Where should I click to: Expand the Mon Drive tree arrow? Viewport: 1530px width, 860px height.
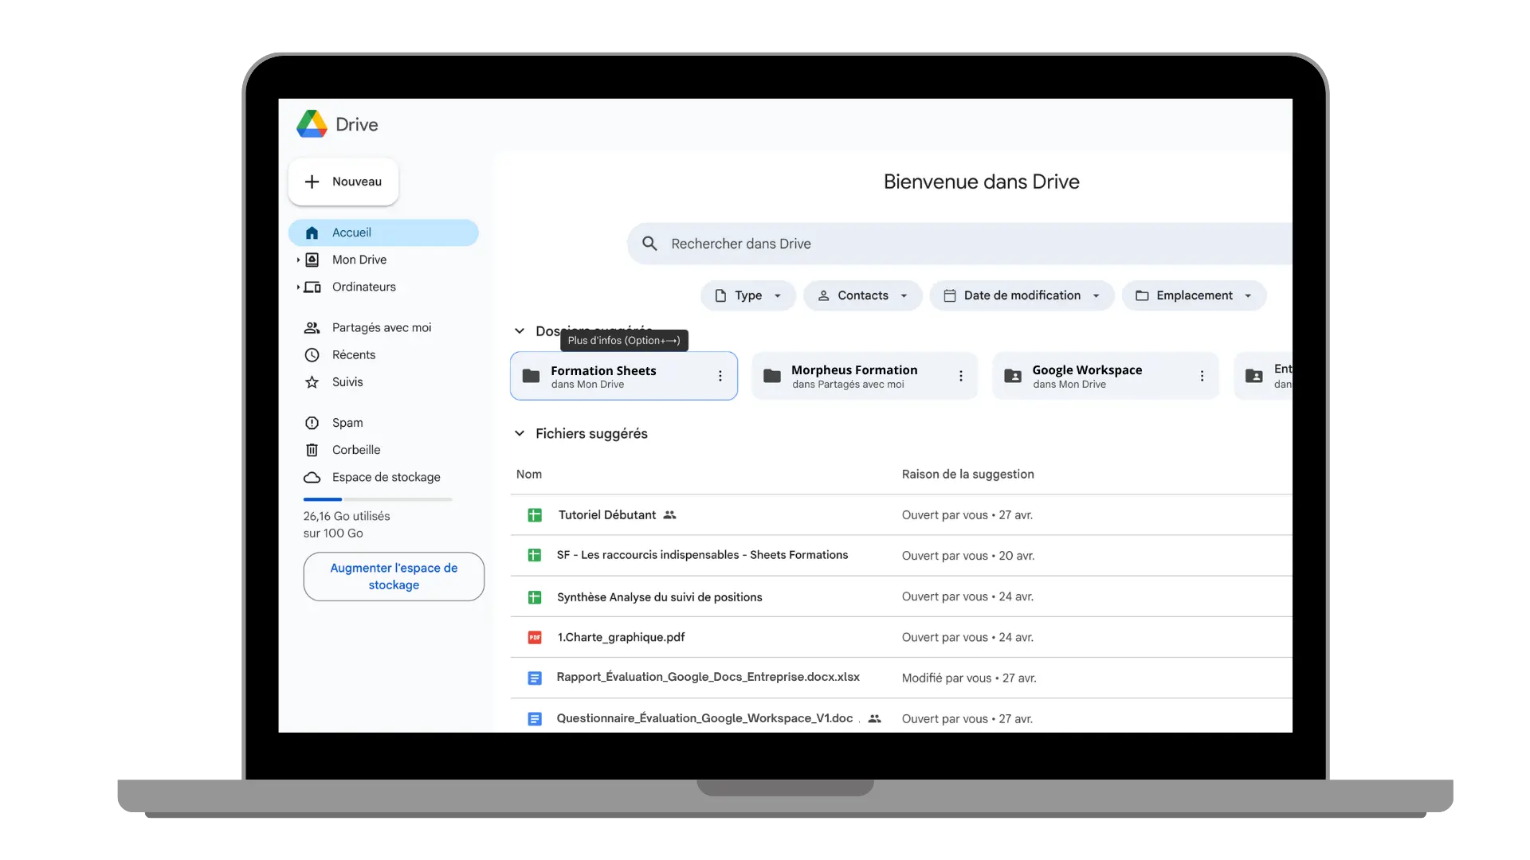298,260
